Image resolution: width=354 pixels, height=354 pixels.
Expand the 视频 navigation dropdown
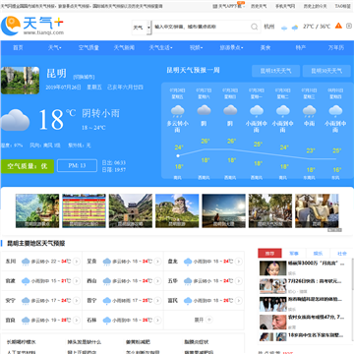[196, 48]
